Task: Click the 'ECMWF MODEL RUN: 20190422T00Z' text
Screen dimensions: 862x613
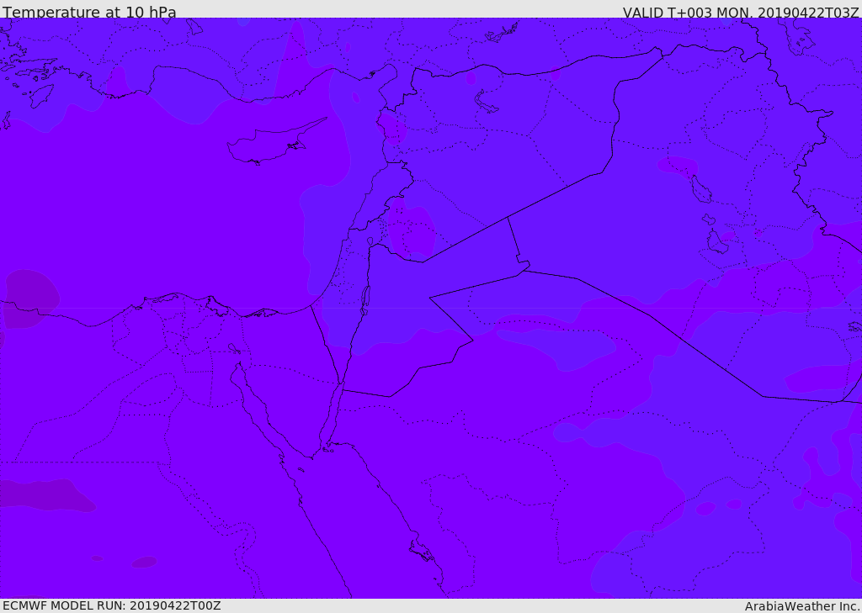Action: [112, 605]
